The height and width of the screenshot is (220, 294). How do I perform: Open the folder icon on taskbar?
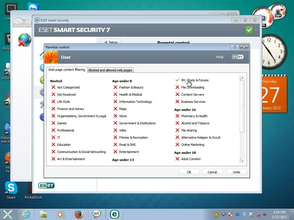point(43,214)
